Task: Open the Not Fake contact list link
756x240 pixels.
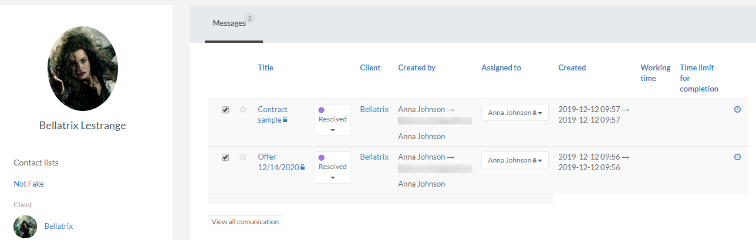Action: (29, 184)
